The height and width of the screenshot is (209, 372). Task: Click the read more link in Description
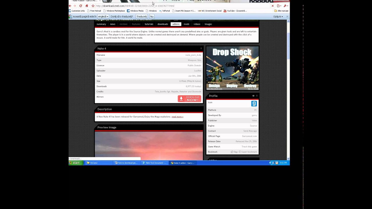[x=177, y=117]
